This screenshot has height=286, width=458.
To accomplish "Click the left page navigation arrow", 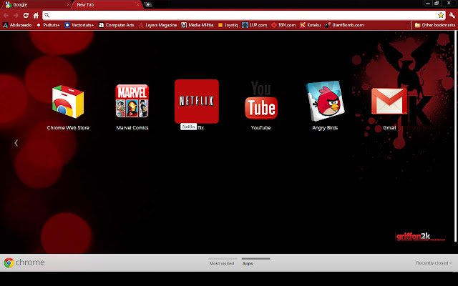I will click(x=16, y=143).
